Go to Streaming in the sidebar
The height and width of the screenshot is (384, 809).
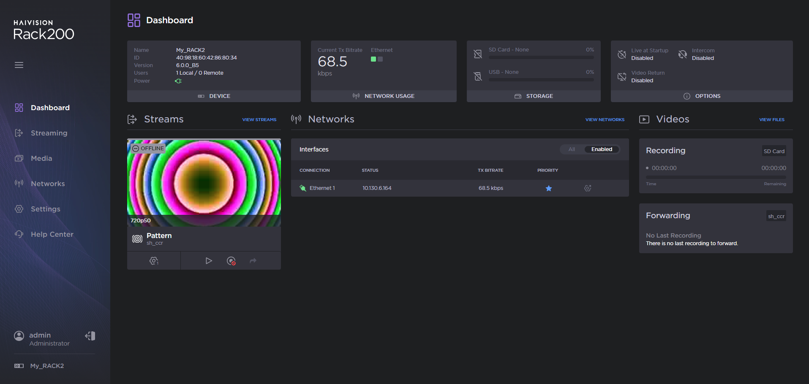pyautogui.click(x=49, y=133)
